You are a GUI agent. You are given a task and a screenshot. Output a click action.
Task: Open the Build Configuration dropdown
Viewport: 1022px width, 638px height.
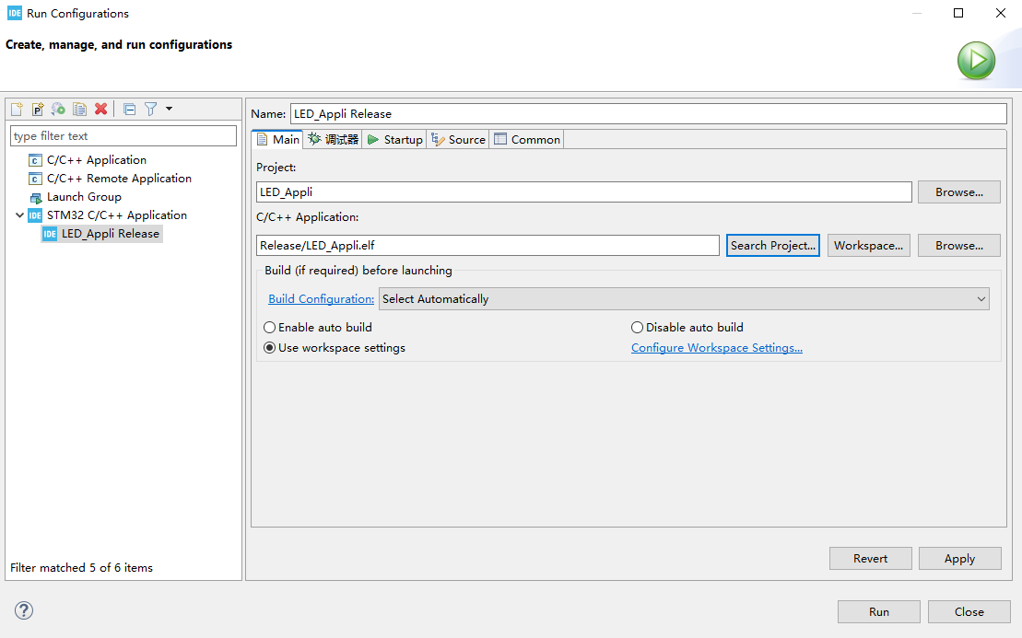tap(684, 299)
